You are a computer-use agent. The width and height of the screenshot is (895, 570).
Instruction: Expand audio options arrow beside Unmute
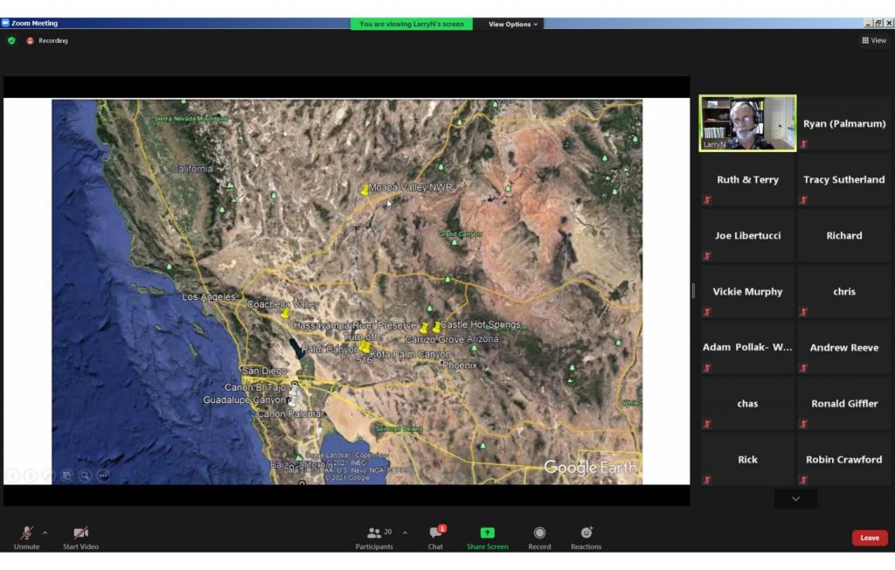point(45,532)
